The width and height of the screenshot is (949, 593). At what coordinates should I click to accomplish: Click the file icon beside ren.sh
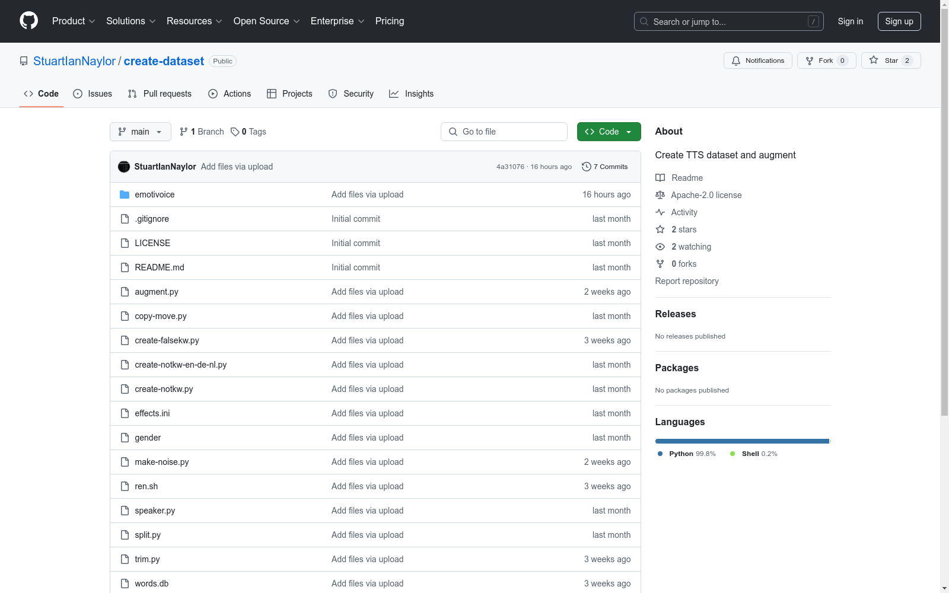click(125, 486)
